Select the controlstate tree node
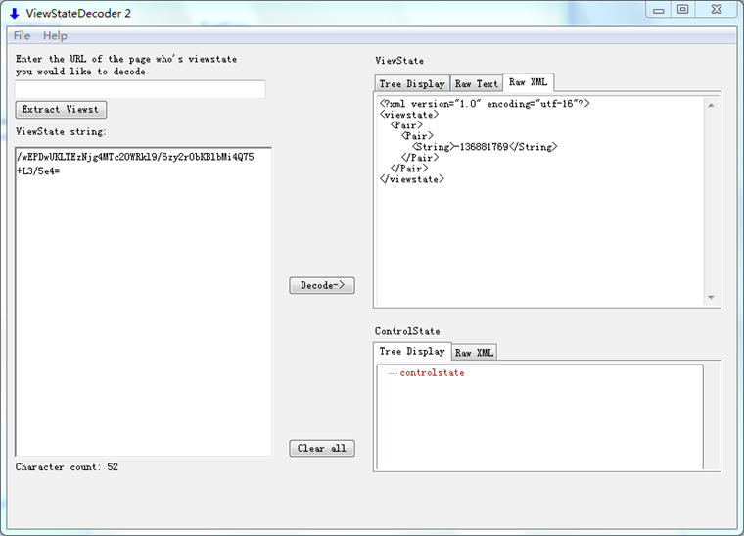 tap(432, 373)
